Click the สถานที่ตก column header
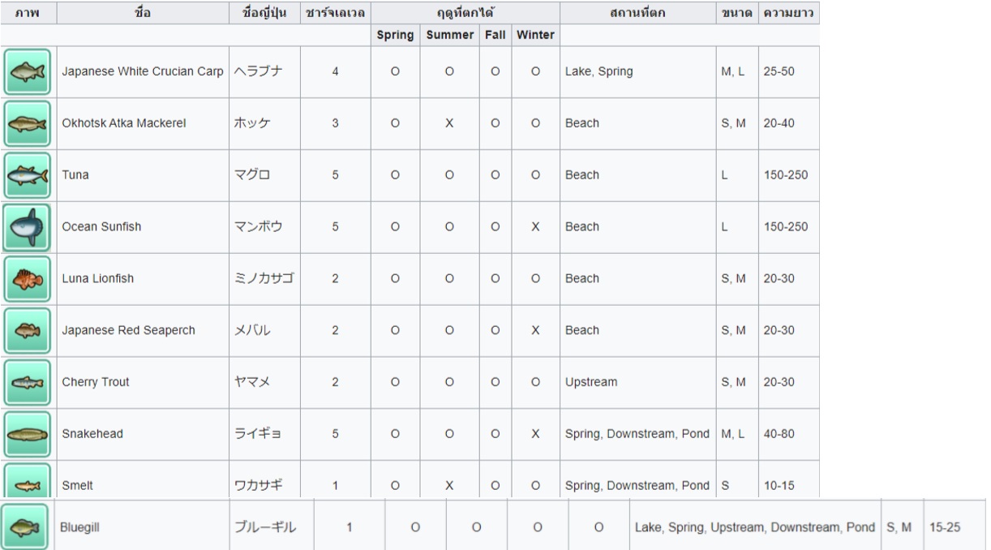 click(637, 12)
